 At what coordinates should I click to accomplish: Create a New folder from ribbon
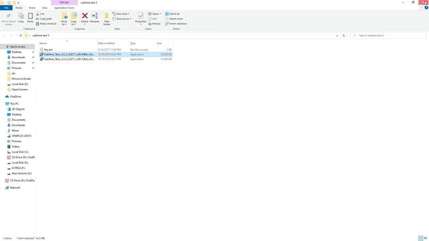[107, 19]
